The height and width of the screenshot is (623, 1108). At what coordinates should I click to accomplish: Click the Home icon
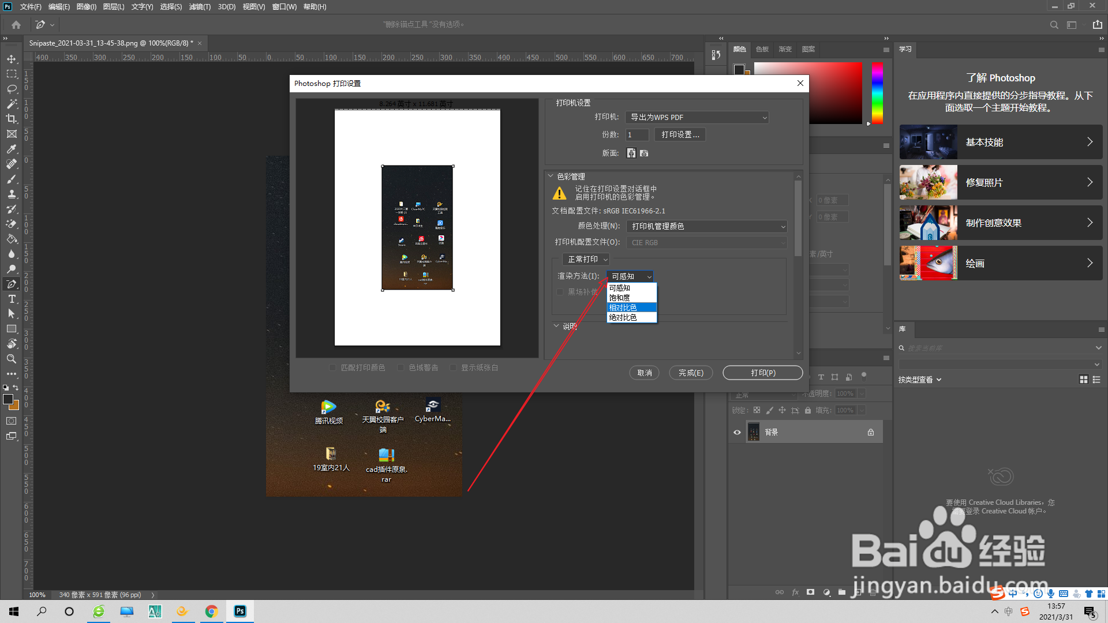[x=16, y=25]
